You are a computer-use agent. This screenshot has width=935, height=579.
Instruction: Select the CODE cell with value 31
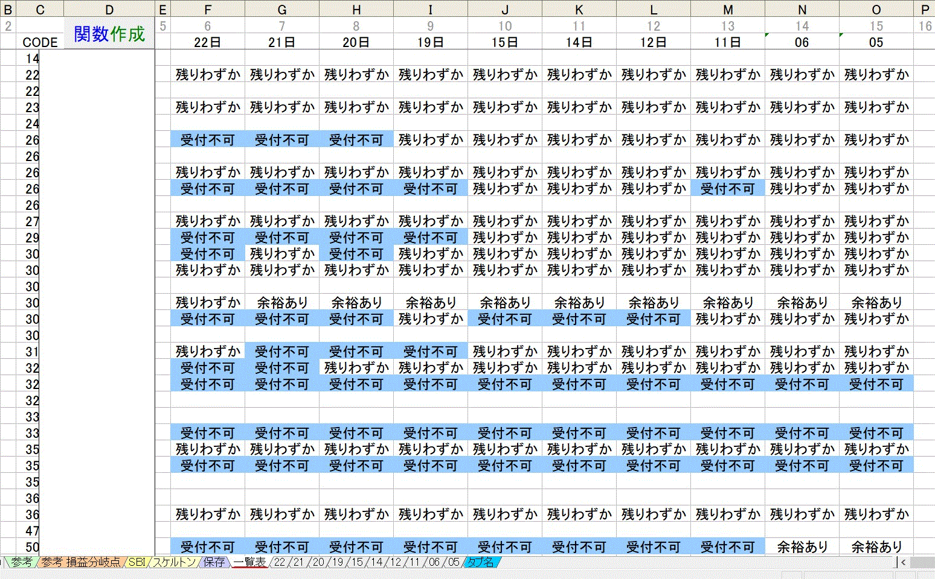[28, 352]
